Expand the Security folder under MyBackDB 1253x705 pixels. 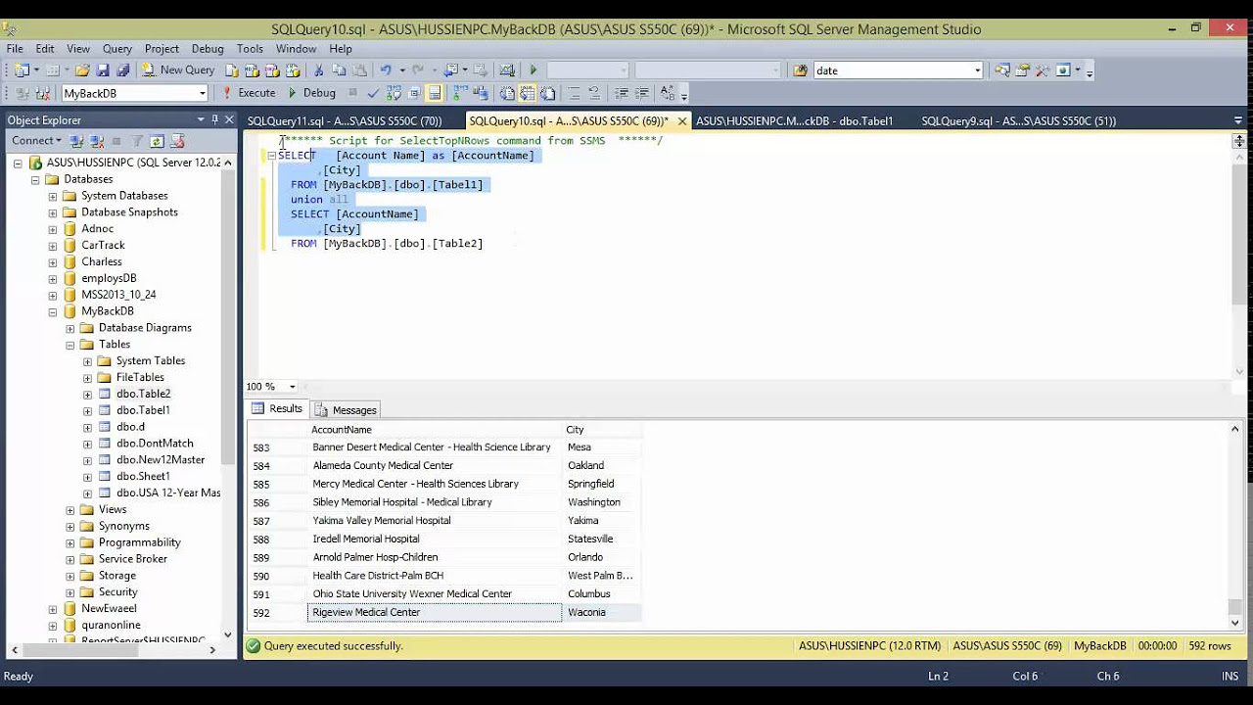(70, 592)
